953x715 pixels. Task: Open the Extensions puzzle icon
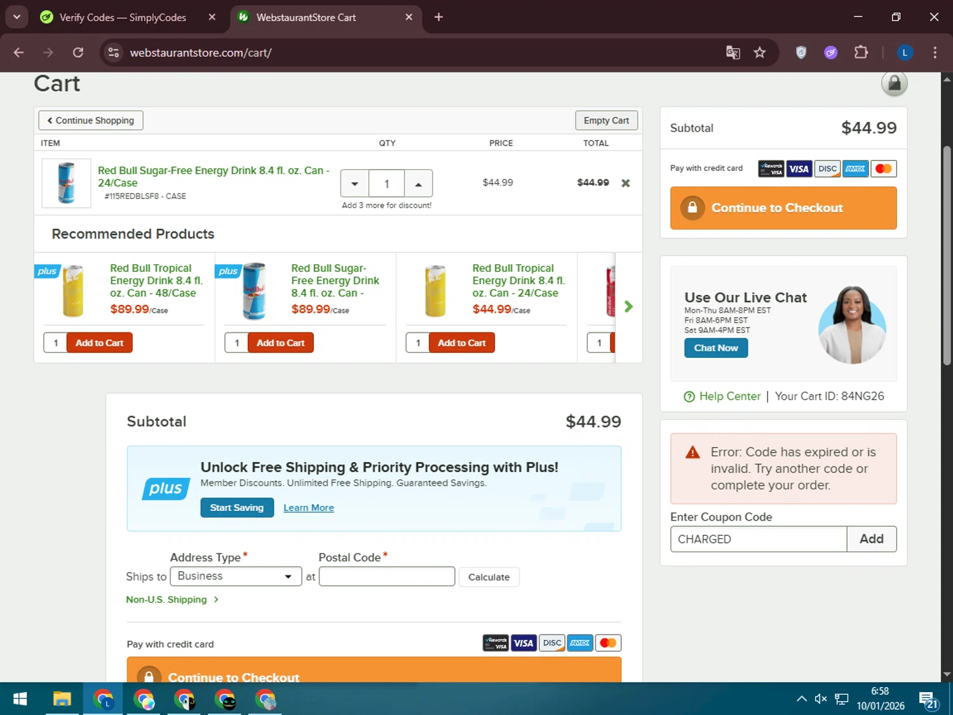(x=861, y=53)
